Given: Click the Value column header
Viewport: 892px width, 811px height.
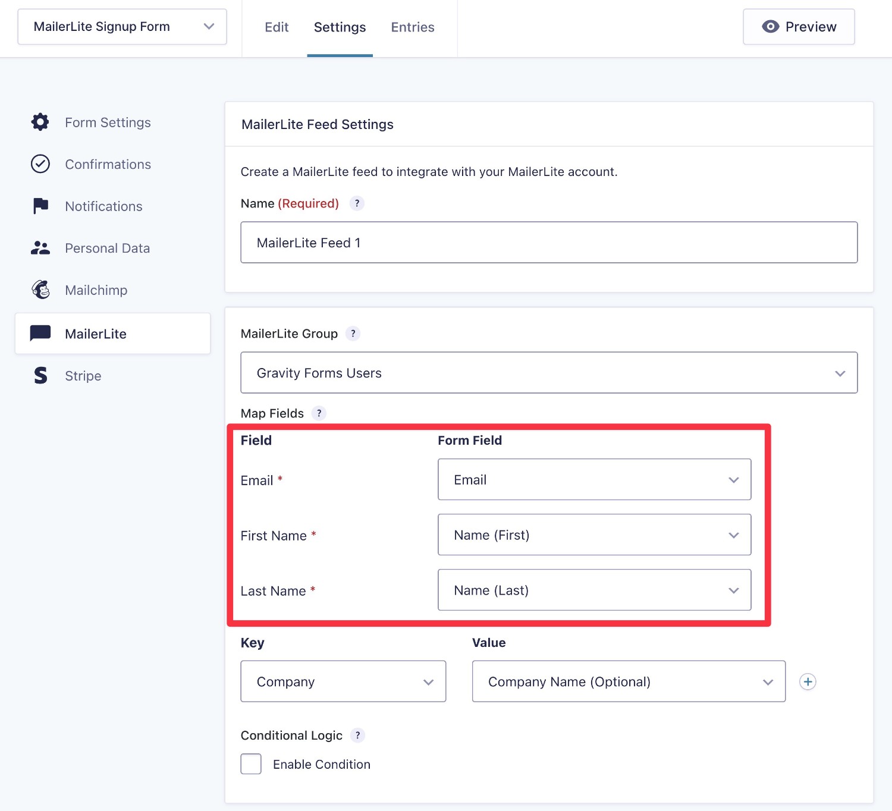Looking at the screenshot, I should pyautogui.click(x=489, y=643).
